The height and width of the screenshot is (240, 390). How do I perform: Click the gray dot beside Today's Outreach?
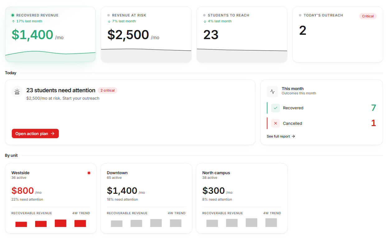[300, 15]
